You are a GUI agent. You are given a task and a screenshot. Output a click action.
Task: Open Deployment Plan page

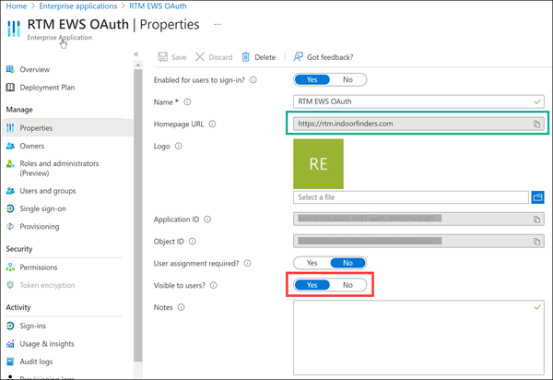[x=47, y=88]
